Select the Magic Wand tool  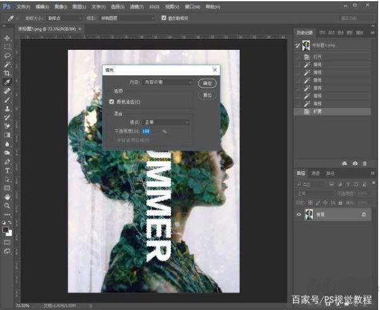[7, 64]
